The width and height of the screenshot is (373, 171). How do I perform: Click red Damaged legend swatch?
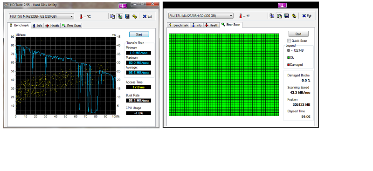coord(288,65)
